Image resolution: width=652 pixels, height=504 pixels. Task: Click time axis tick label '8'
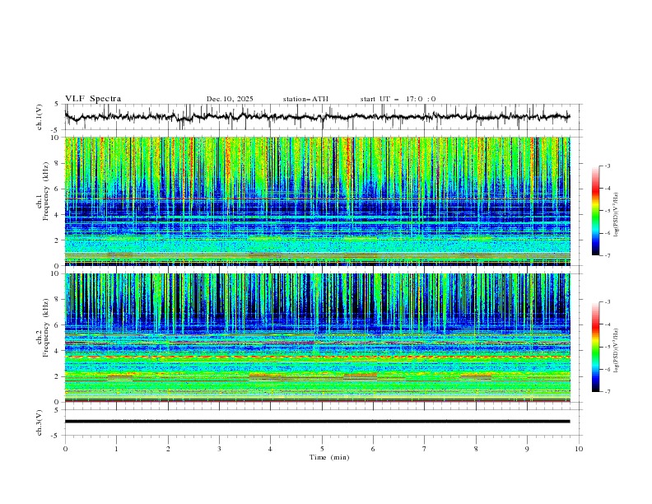click(476, 449)
